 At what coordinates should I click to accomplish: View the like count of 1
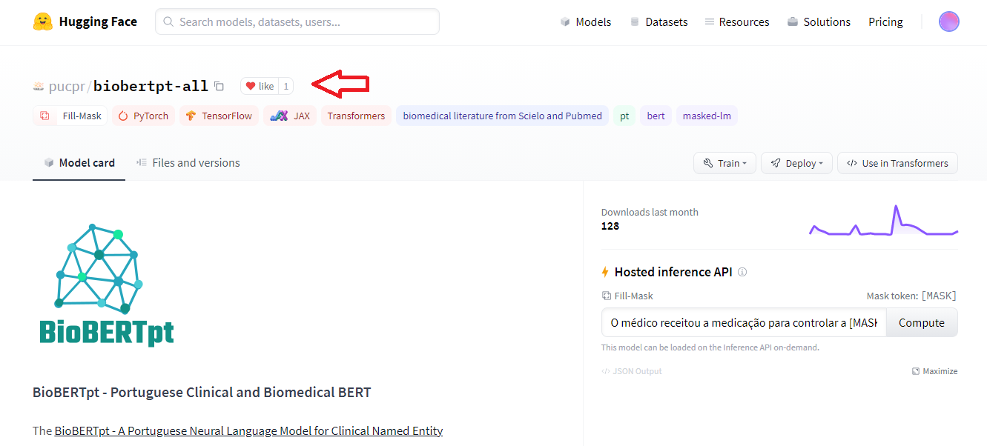[x=286, y=87]
